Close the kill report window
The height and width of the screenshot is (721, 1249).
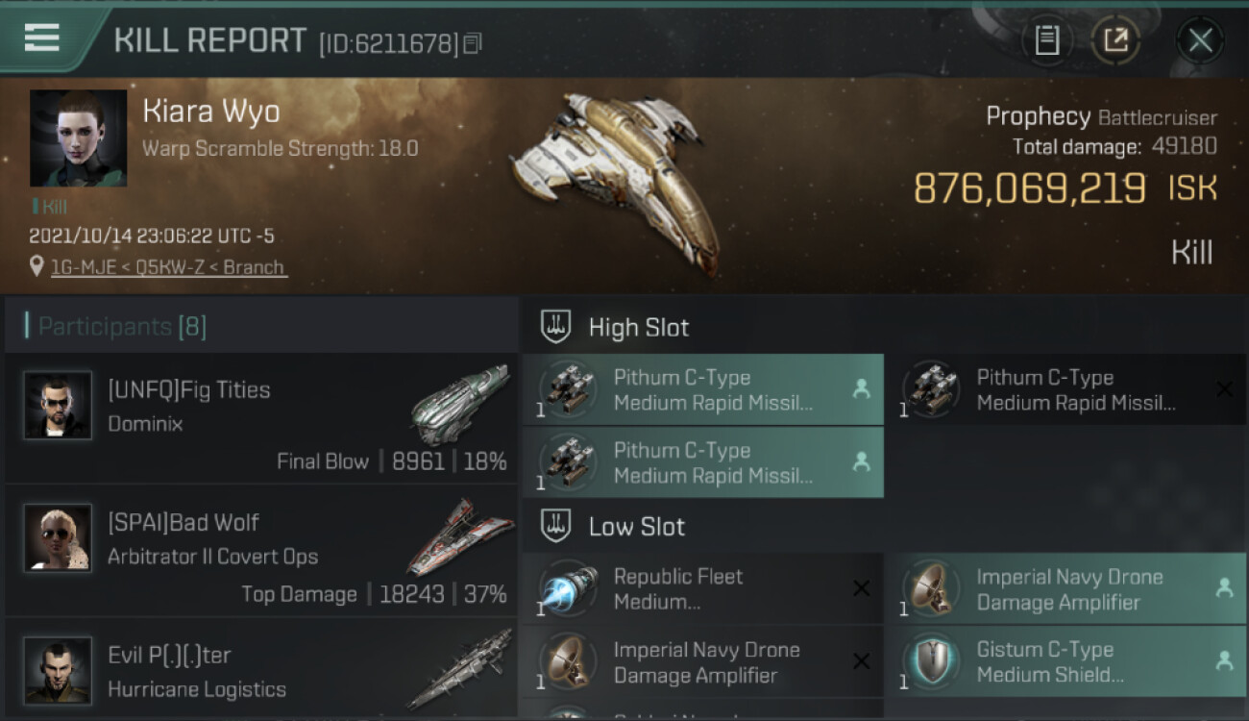point(1200,40)
